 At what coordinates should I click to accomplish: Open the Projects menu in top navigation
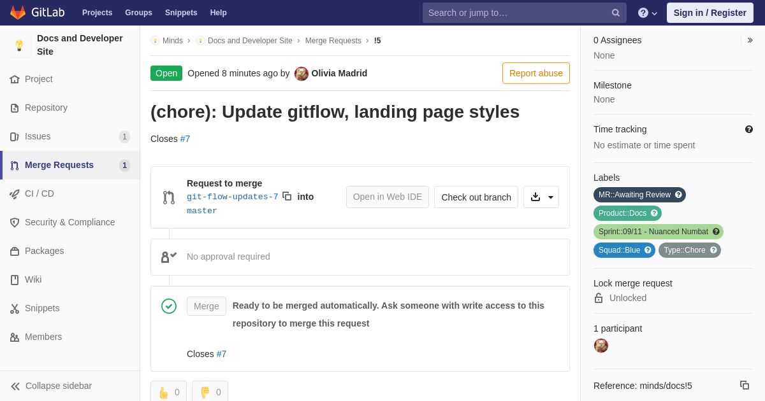97,13
